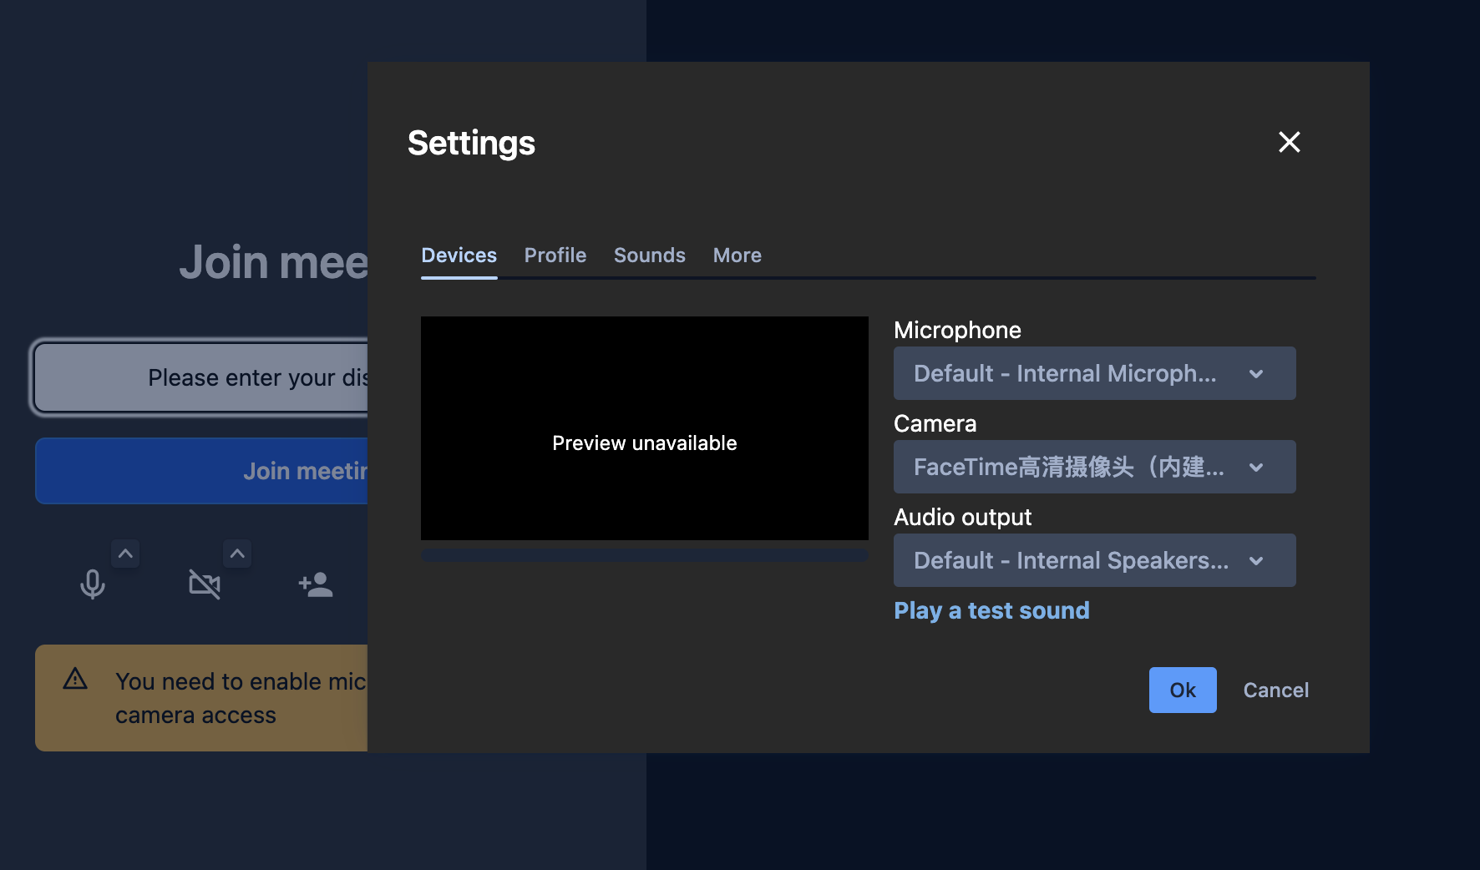
Task: Switch to the Profile tab
Action: pos(555,255)
